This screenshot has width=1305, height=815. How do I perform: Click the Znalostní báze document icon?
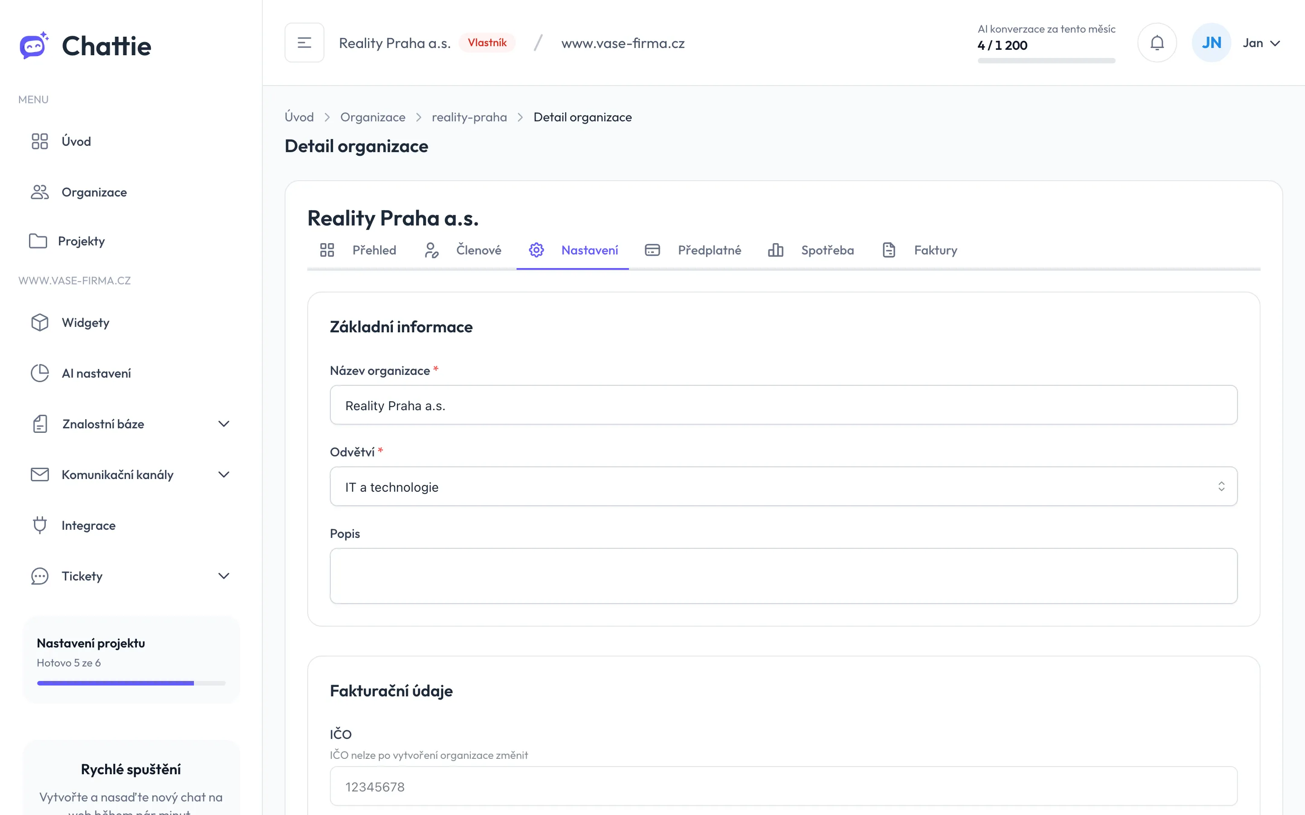40,424
